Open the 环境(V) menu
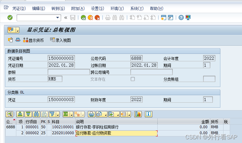 [x=117, y=8]
